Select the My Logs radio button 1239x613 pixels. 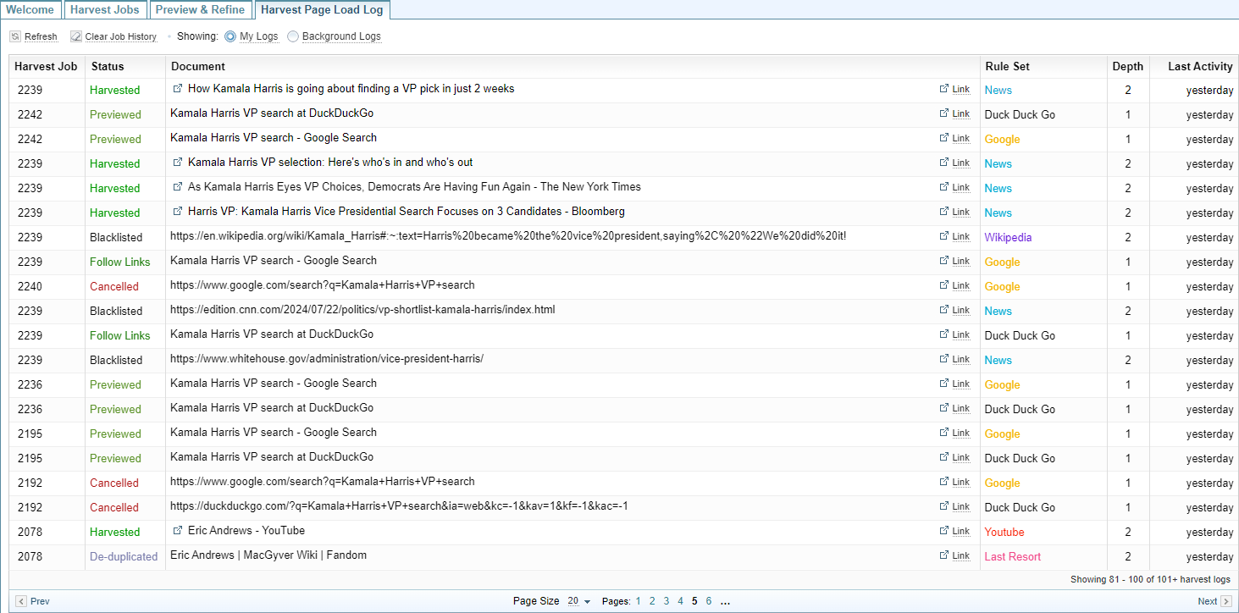(x=230, y=36)
